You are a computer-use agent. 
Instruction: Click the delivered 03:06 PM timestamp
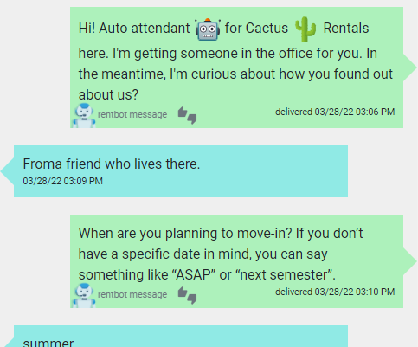[335, 112]
